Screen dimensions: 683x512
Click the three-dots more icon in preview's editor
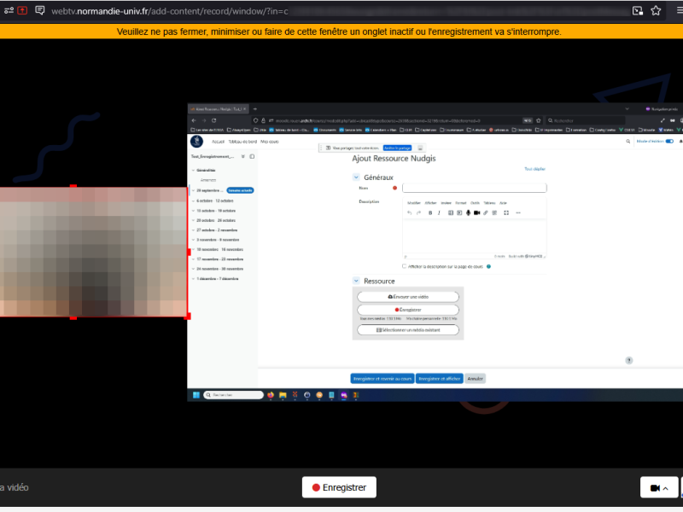click(518, 212)
